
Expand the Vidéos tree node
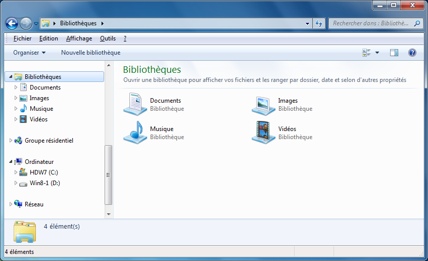coord(16,119)
